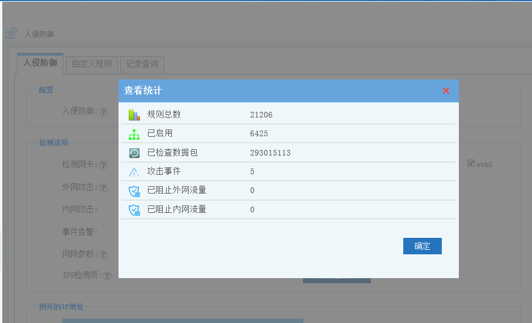Close the 查看统计 dialog with red X
The image size is (532, 323).
pyautogui.click(x=446, y=91)
